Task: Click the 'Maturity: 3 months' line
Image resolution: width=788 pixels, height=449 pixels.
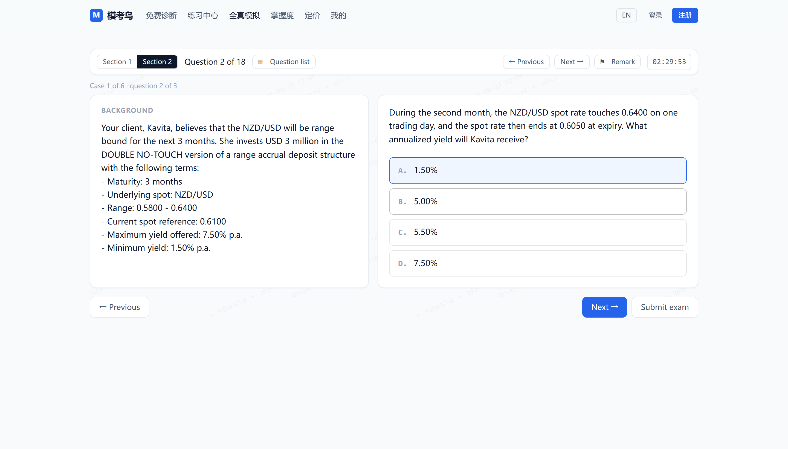Action: pos(142,181)
